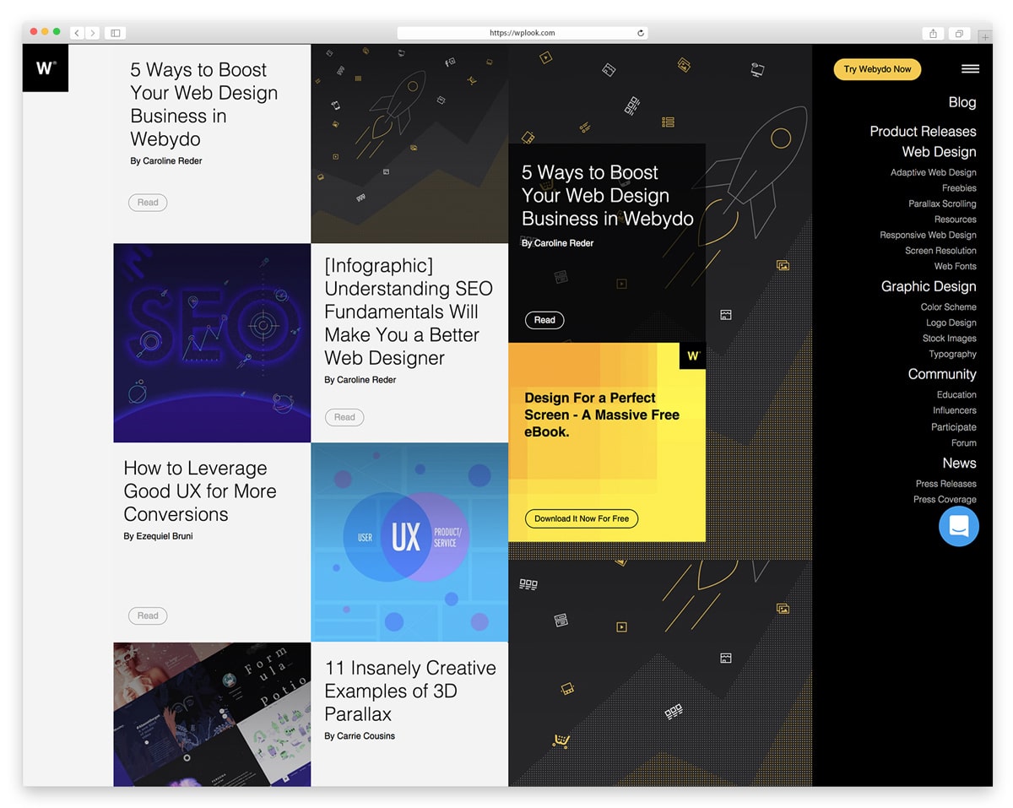
Task: Click 11 Insanely Creative Examples title
Action: click(x=410, y=691)
